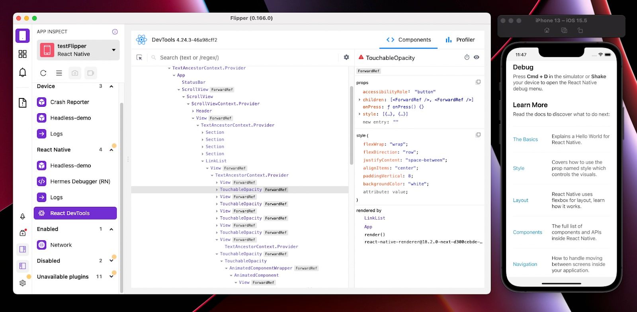Open the settings gear in left rail
The width and height of the screenshot is (637, 312).
[x=23, y=283]
